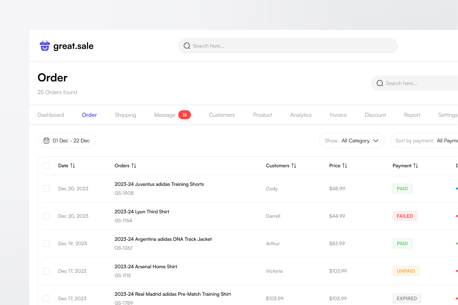Click the great.sale basket logo icon
This screenshot has height=305, width=458.
(45, 46)
